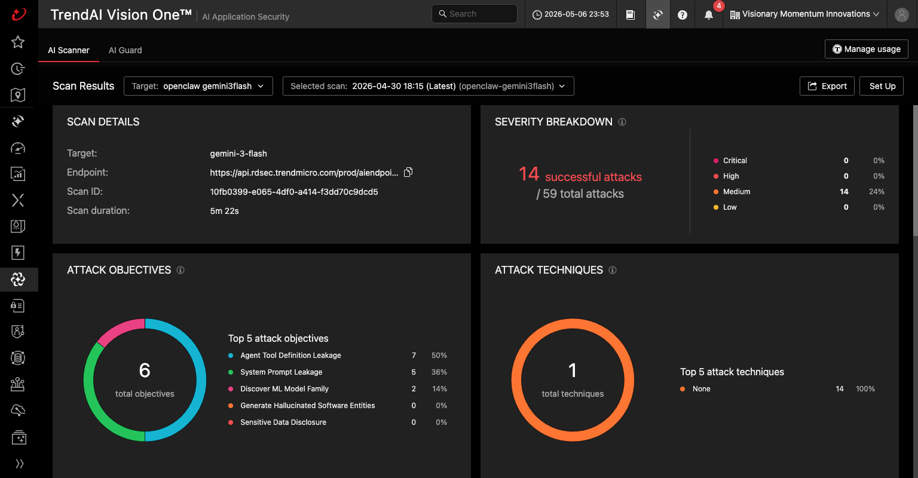Open the star Favorites icon in the sidebar
This screenshot has height=478, width=918.
[18, 42]
